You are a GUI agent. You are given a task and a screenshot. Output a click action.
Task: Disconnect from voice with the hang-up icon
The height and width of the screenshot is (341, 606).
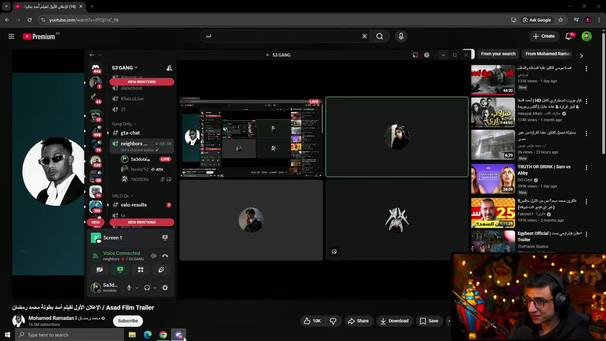pos(165,256)
